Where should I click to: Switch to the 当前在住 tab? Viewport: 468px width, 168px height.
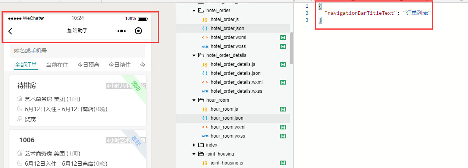[57, 65]
